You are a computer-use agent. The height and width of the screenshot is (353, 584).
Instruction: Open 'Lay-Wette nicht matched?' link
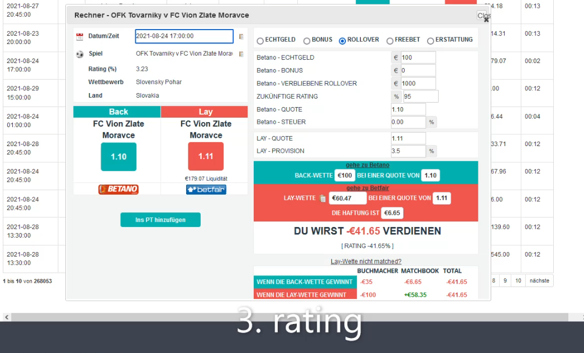coord(366,262)
